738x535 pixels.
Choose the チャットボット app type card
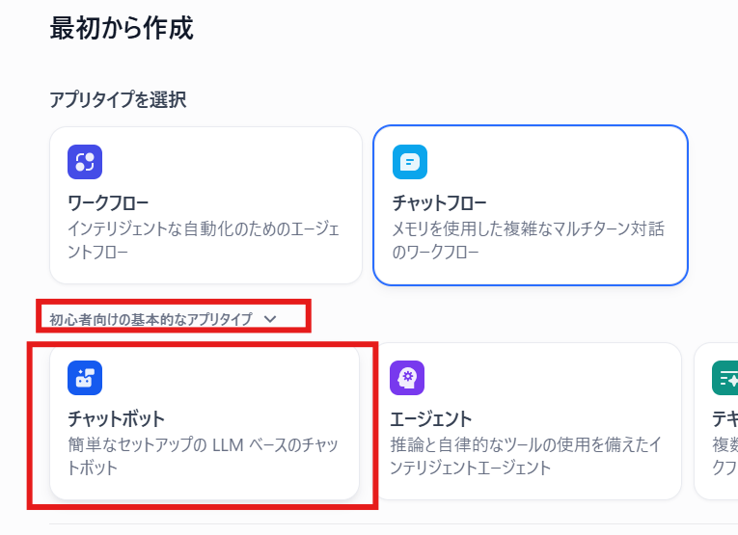tap(205, 421)
